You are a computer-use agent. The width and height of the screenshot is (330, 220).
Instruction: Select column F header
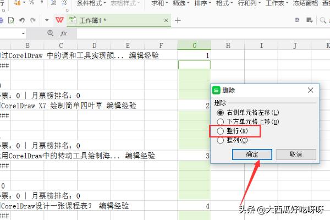coord(161,46)
